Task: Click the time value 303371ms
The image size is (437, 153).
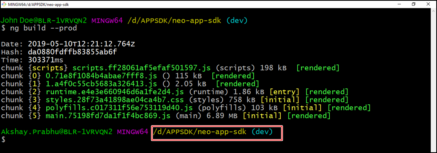Action: click(46, 60)
